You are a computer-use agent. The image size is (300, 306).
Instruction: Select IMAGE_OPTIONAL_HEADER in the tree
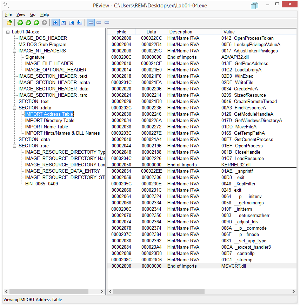pos(56,70)
